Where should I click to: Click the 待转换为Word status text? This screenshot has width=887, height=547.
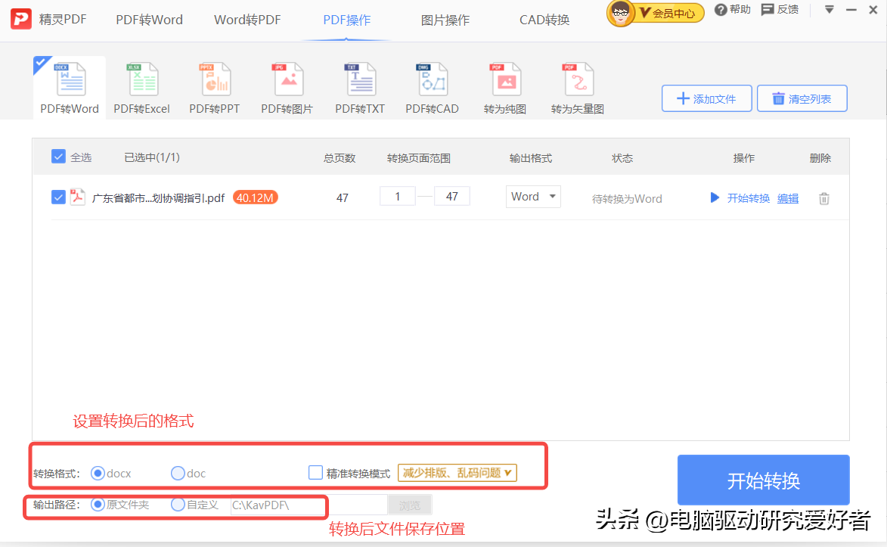(x=627, y=199)
